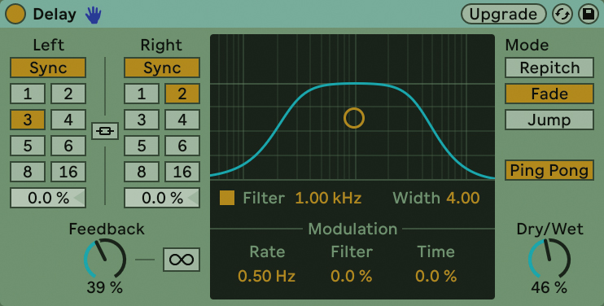Select Left delay division 4
604x306 pixels.
(x=68, y=120)
